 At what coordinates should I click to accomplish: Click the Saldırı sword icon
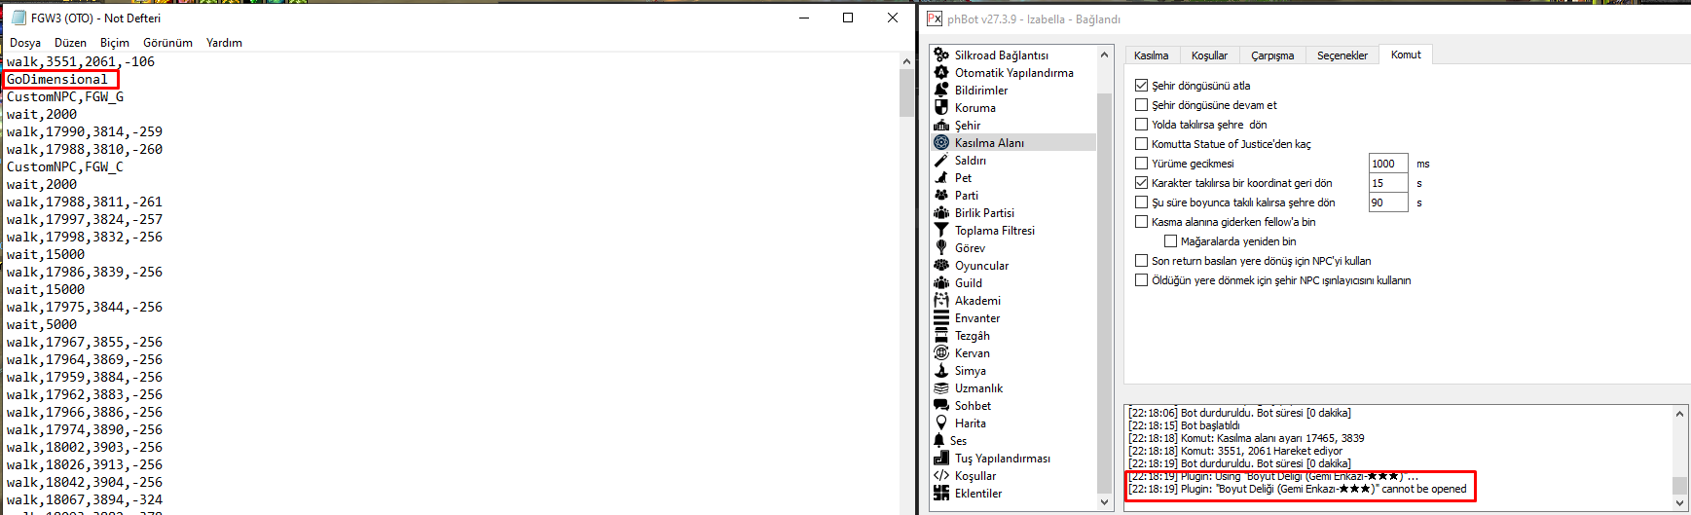(941, 161)
